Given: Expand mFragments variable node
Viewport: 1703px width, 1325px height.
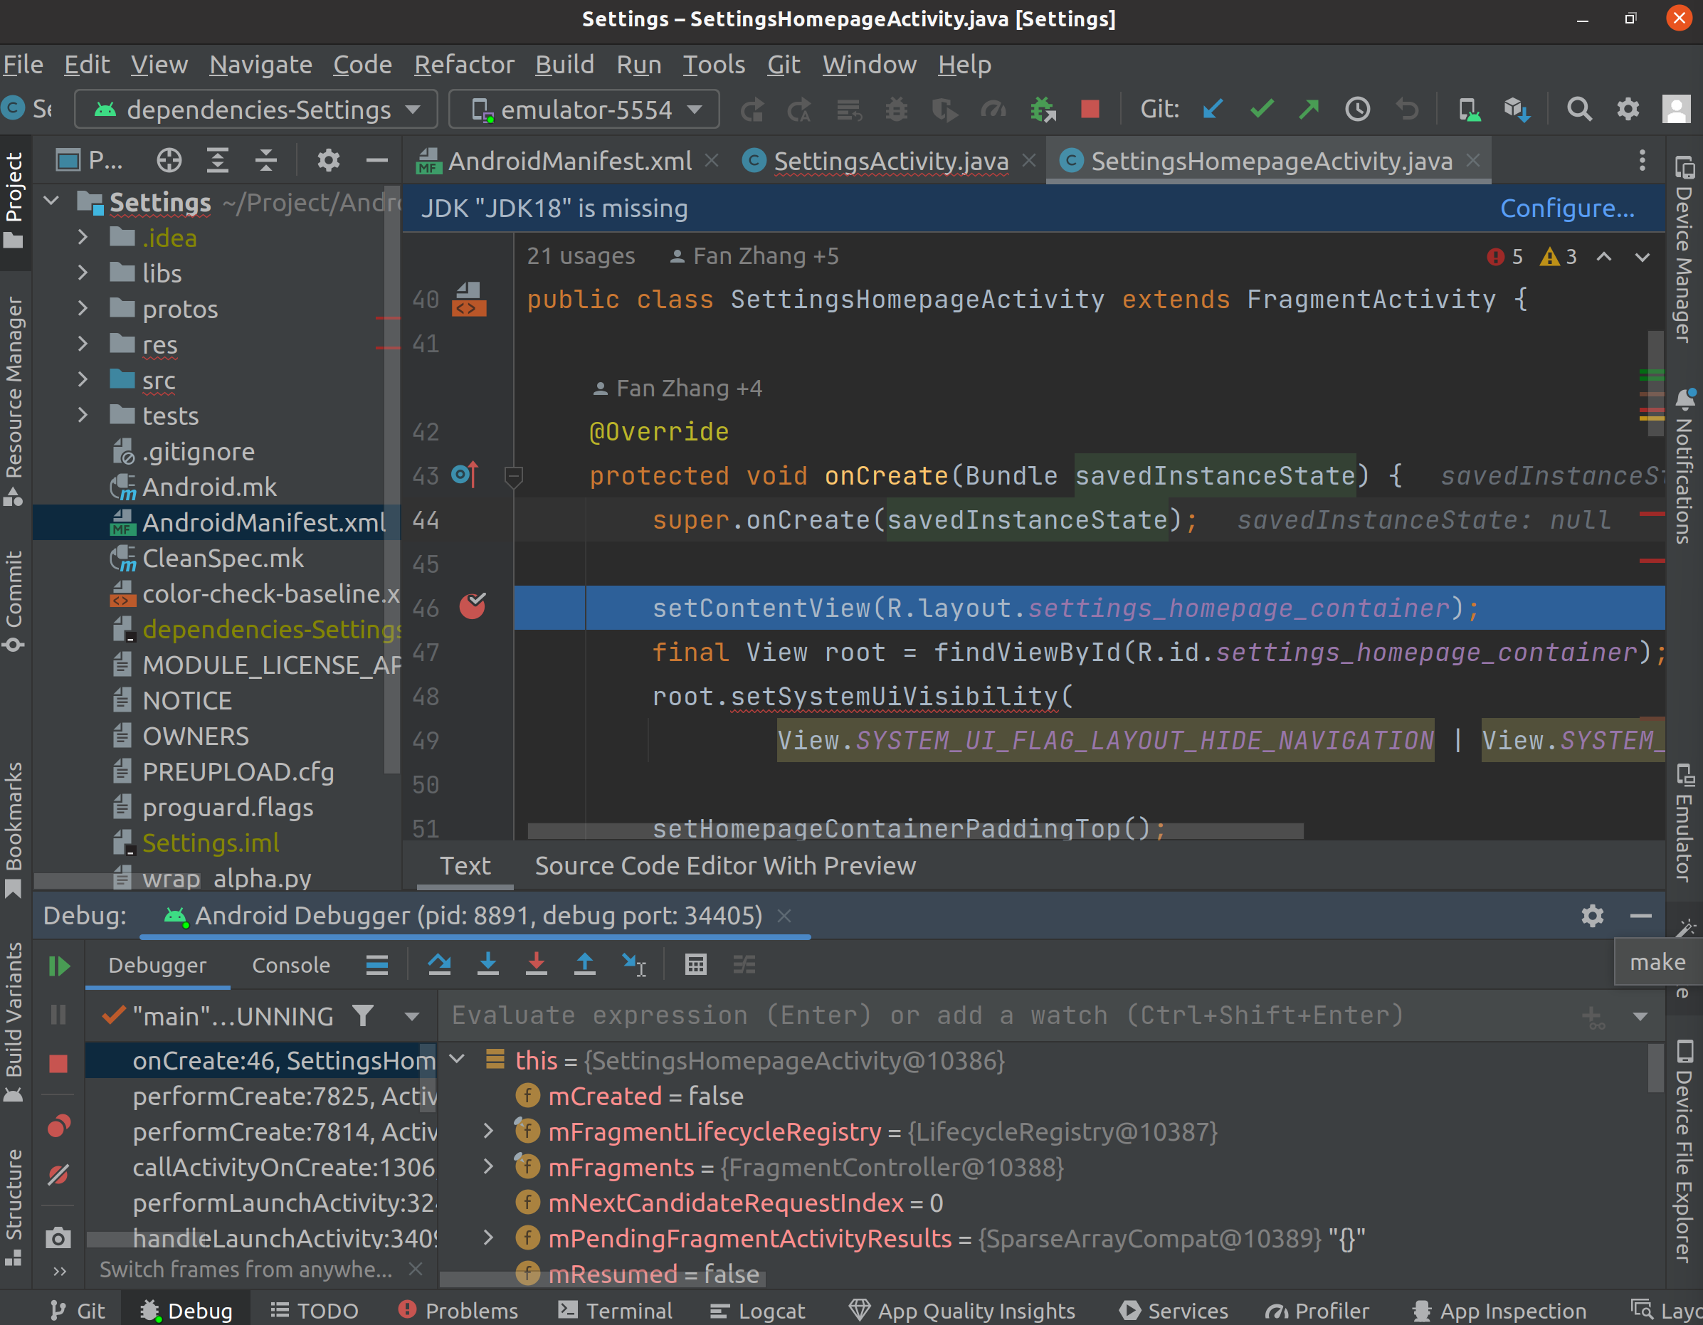Looking at the screenshot, I should [x=488, y=1167].
